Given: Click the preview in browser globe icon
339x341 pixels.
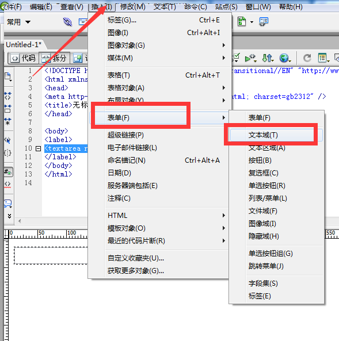Looking at the screenshot, I should 284,58.
